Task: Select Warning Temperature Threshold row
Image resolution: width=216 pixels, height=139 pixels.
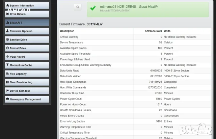Action: click(135, 138)
